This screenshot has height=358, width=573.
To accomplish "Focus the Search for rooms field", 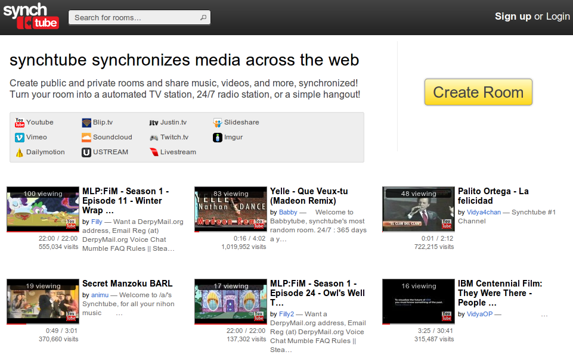I will 134,18.
